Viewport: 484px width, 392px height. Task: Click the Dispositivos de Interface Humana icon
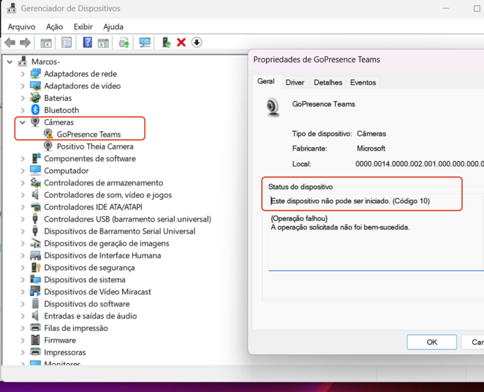pyautogui.click(x=35, y=255)
